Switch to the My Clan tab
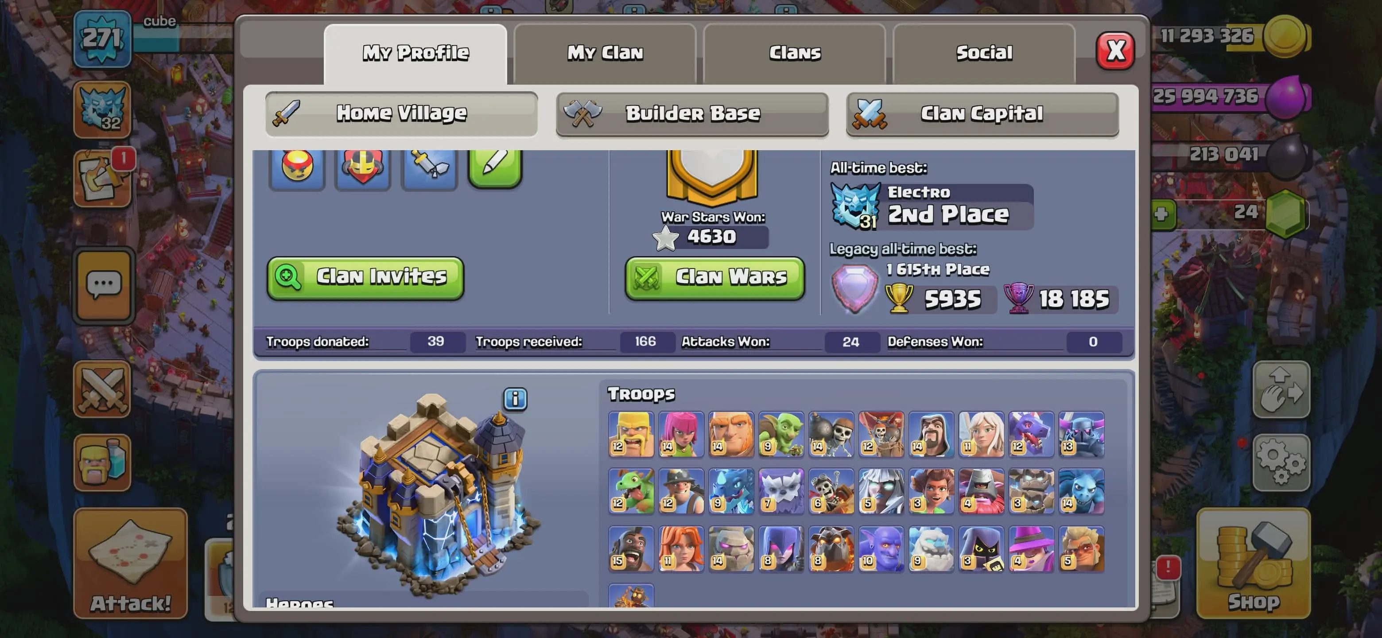 tap(605, 53)
